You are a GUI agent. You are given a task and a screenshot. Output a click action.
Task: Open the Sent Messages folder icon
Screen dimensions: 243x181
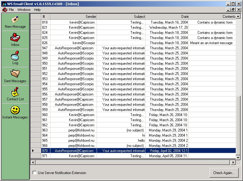point(15,74)
